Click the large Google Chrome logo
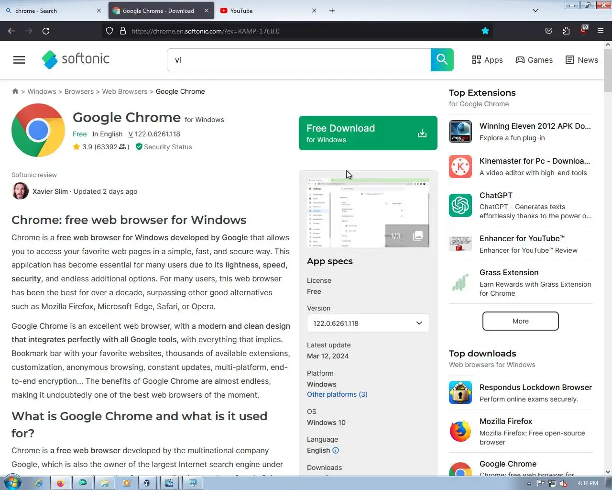The image size is (612, 490). tap(38, 130)
